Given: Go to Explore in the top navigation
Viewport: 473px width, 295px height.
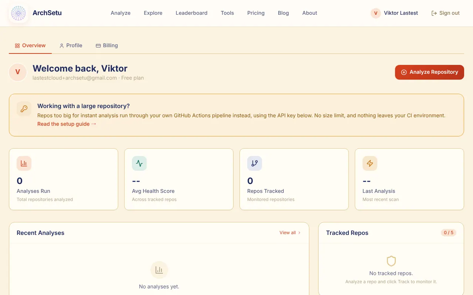Looking at the screenshot, I should tap(153, 13).
